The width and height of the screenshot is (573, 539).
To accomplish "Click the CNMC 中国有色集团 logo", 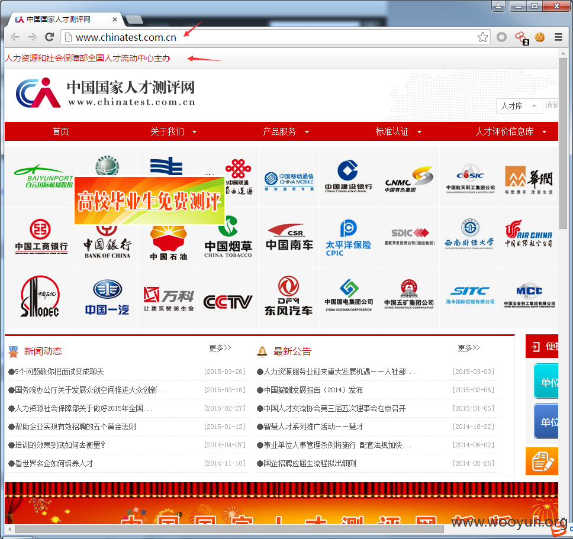I will 409,179.
